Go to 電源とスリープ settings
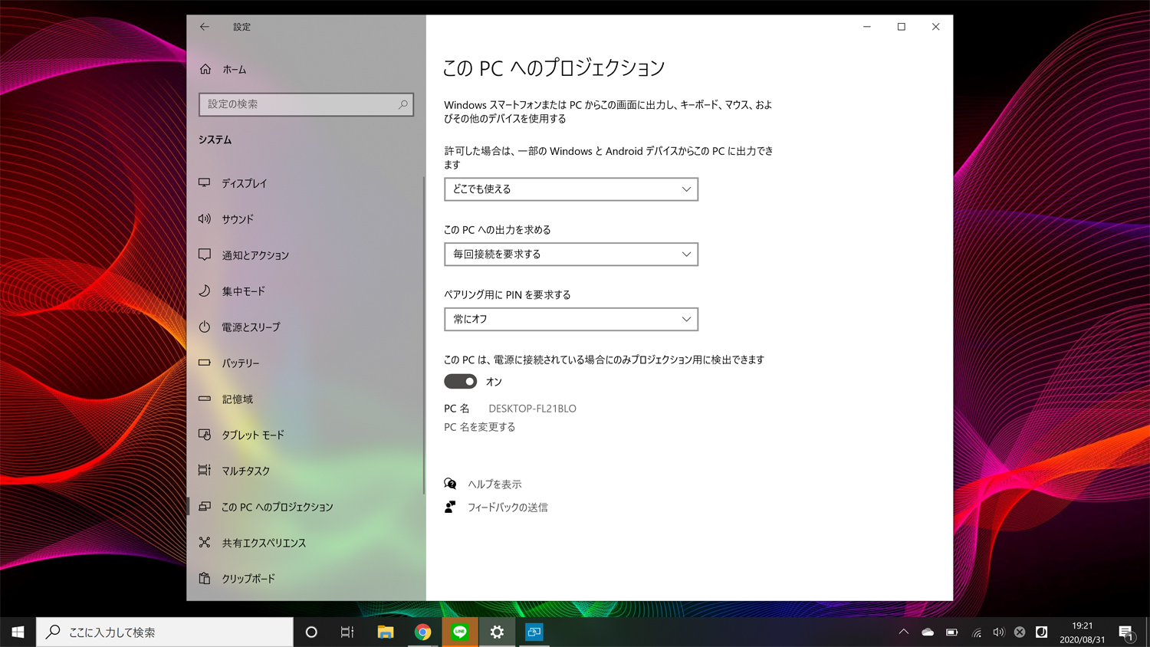Screen dimensions: 1150x647 coord(251,327)
